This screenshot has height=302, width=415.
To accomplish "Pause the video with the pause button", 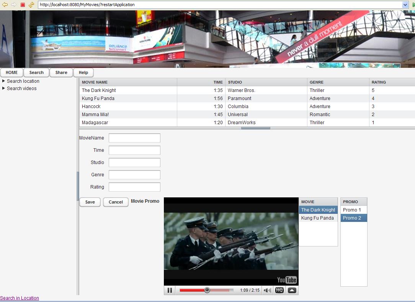I will pyautogui.click(x=170, y=291).
